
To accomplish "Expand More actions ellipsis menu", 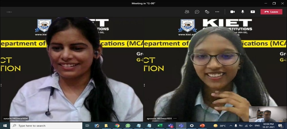I will tap(217, 12).
